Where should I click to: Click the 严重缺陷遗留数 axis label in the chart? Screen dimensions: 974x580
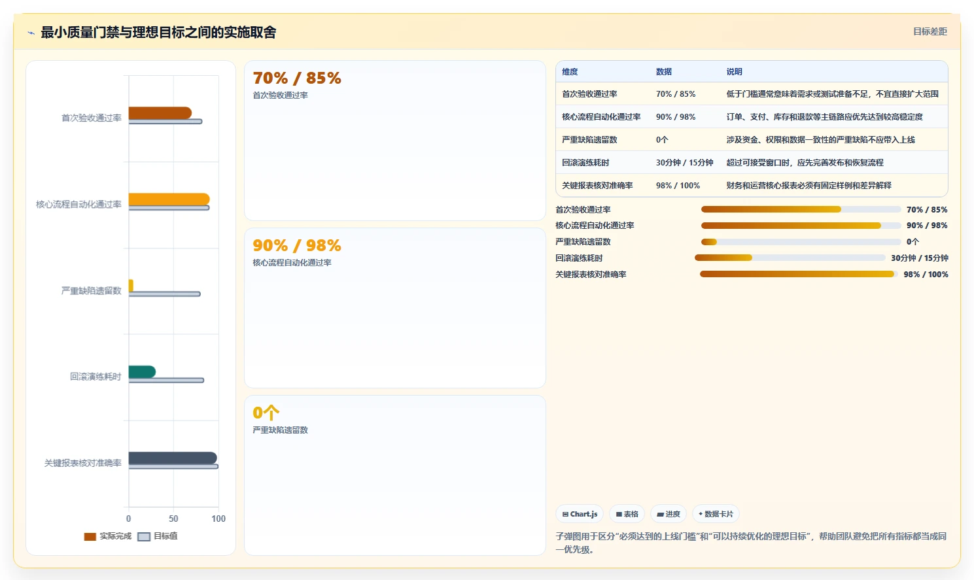92,290
